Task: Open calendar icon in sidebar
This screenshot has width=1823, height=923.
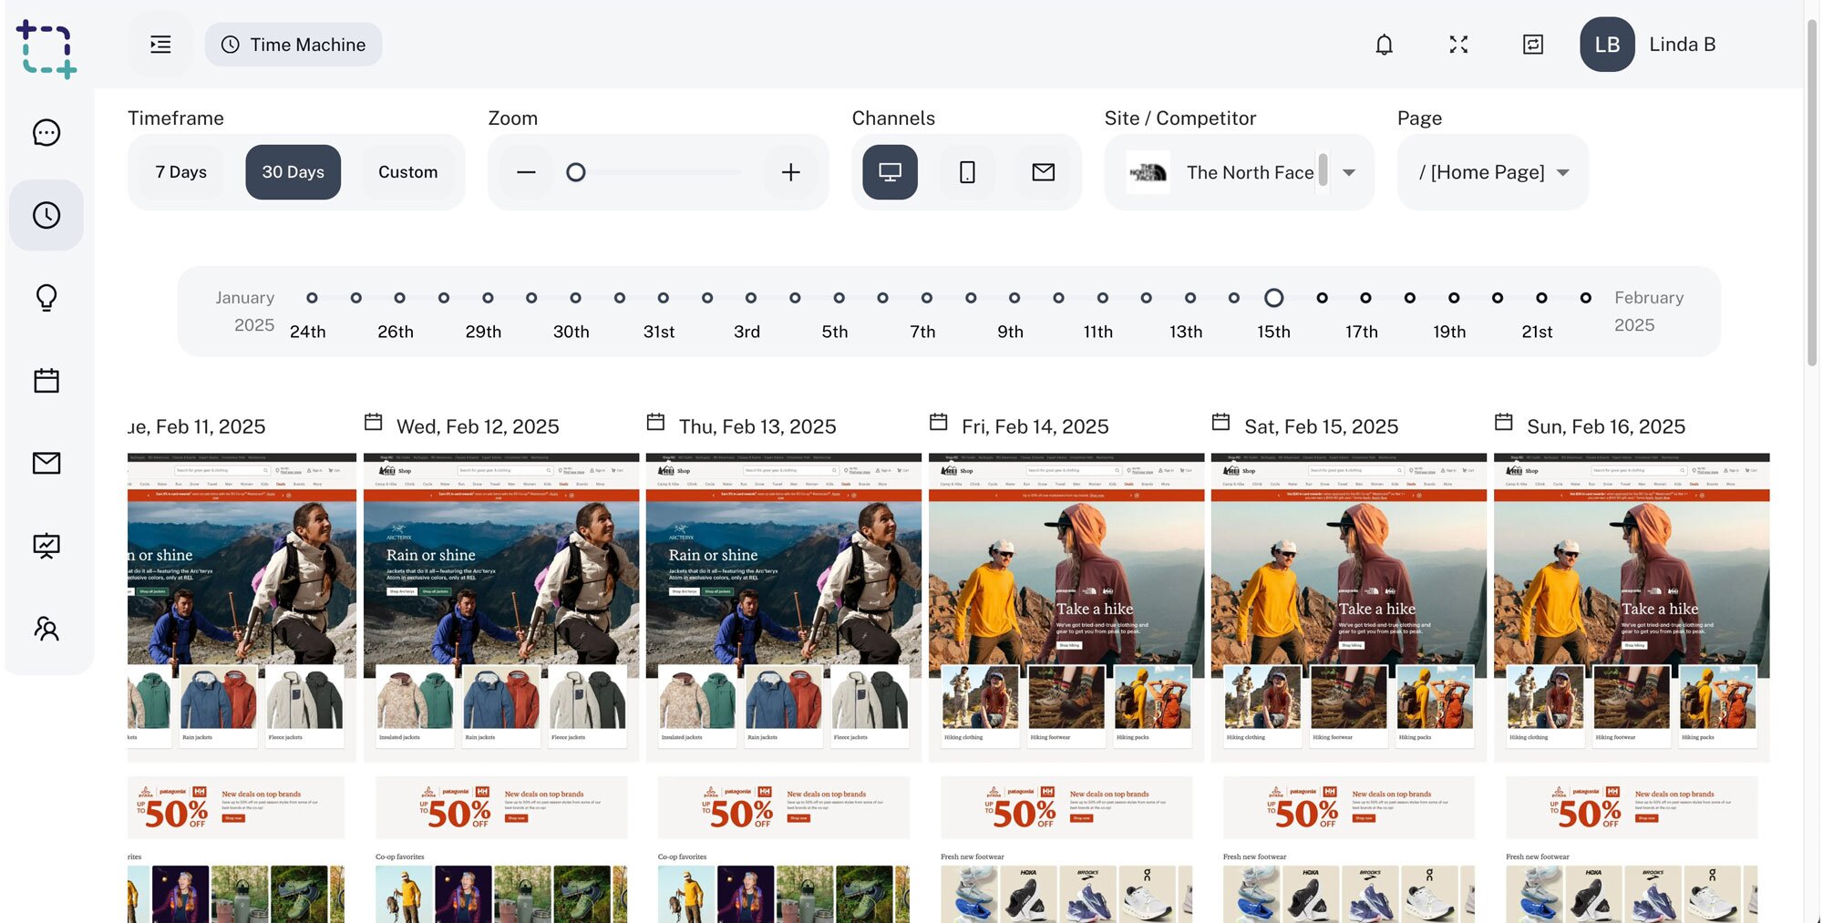Action: [x=46, y=380]
